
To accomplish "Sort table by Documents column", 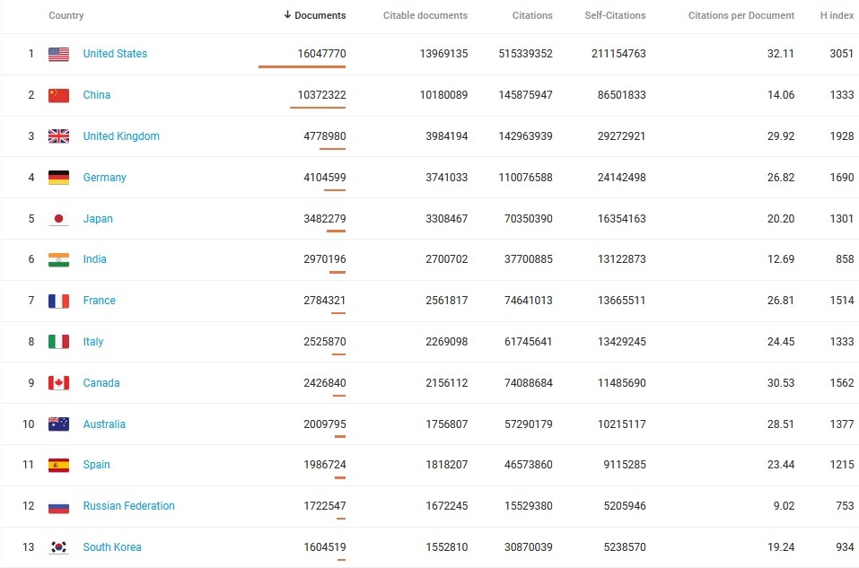I will [314, 15].
